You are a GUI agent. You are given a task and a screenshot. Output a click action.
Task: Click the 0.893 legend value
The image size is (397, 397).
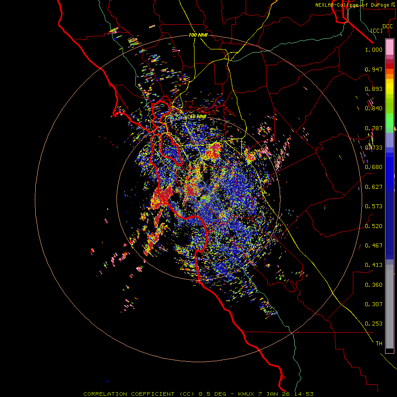pos(374,89)
